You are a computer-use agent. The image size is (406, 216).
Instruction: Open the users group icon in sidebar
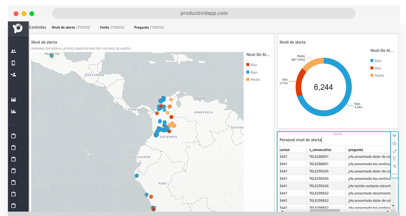(13, 51)
